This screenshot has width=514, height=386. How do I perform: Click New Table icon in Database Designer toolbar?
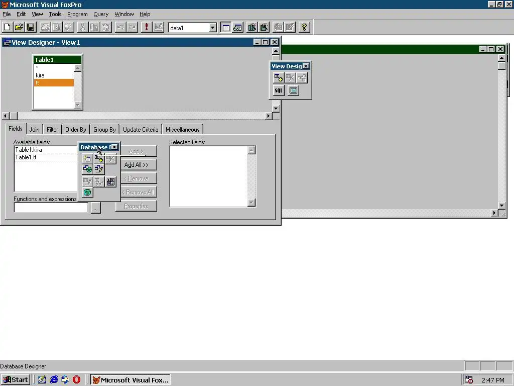pos(87,159)
